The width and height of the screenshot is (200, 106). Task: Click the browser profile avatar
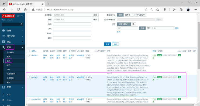(x=188, y=9)
